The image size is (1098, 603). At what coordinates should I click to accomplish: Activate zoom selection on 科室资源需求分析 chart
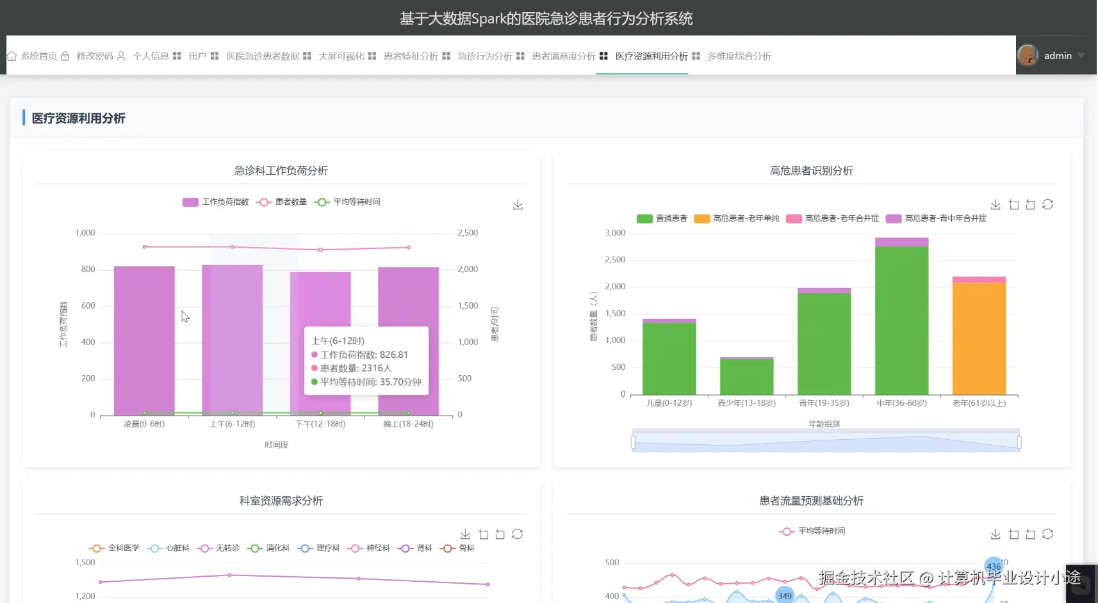click(x=483, y=534)
